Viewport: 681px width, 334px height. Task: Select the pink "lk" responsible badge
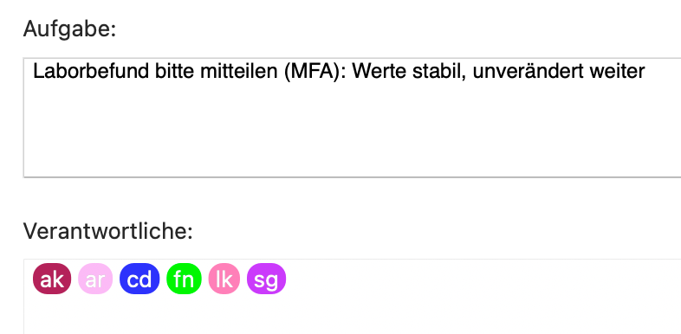pyautogui.click(x=224, y=279)
